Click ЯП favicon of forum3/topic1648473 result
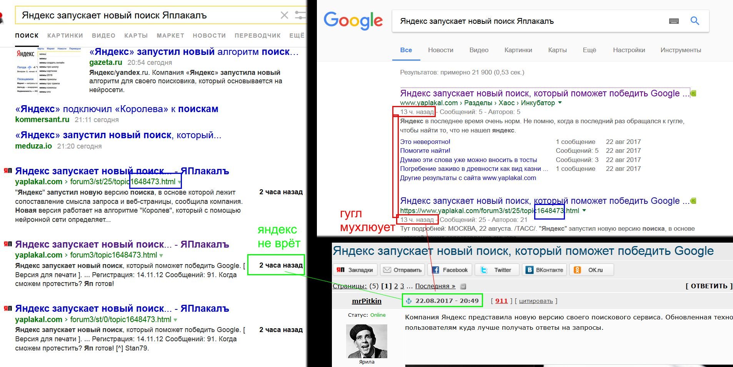 [8, 244]
